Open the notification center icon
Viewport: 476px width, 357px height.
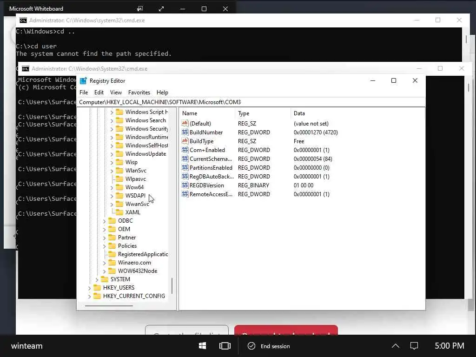click(x=414, y=346)
